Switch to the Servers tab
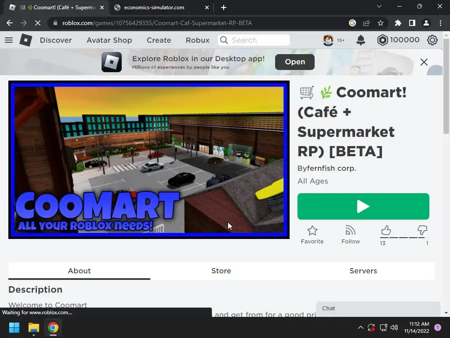450x338 pixels. tap(363, 271)
